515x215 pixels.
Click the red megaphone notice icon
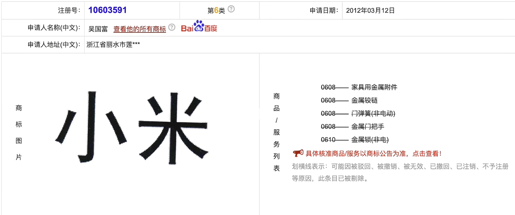pos(298,153)
